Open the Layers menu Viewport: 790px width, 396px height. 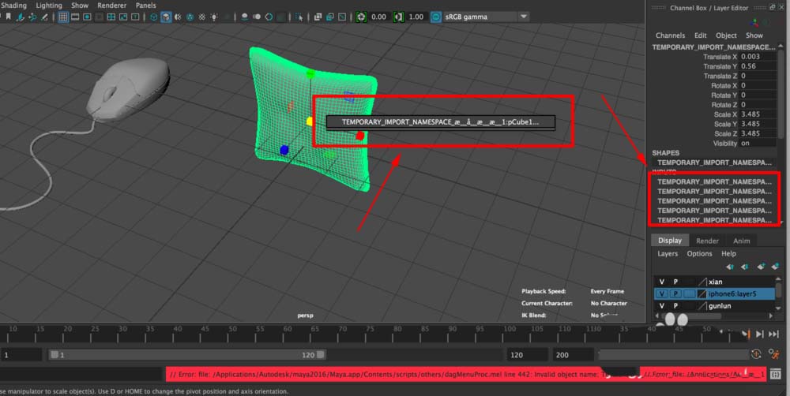click(x=668, y=253)
